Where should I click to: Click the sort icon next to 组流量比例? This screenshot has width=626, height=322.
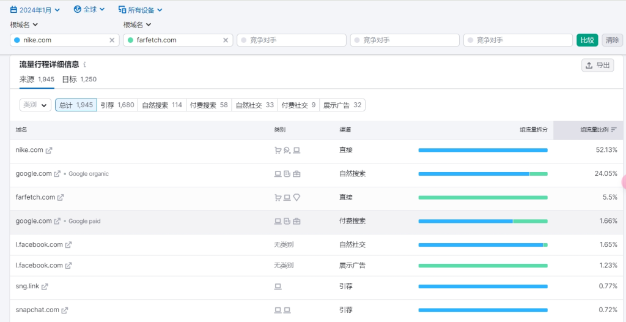tap(614, 130)
